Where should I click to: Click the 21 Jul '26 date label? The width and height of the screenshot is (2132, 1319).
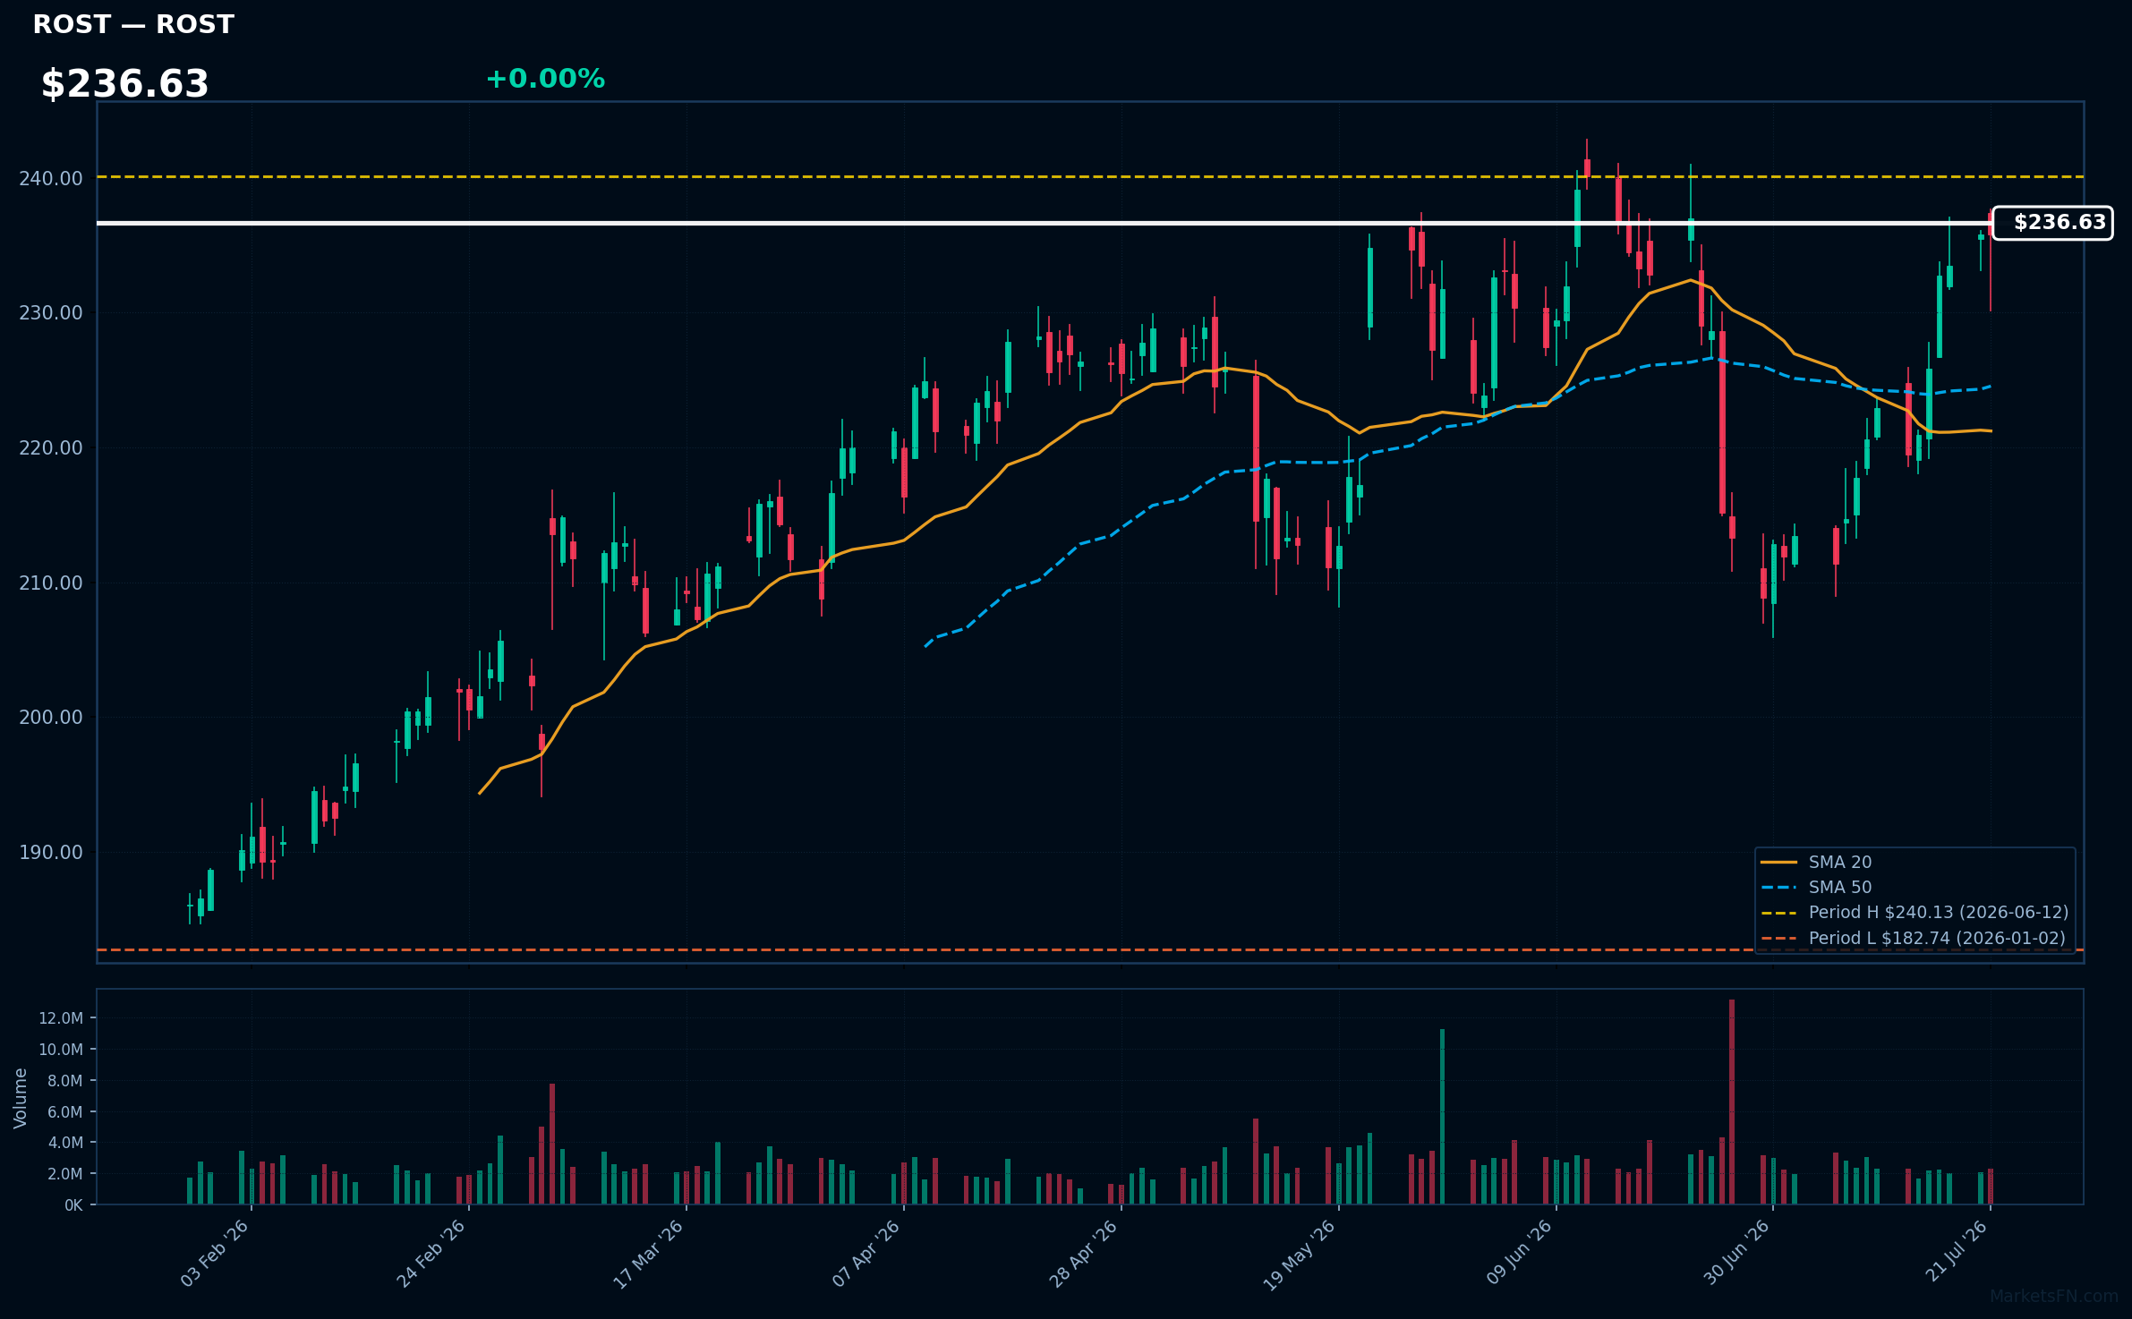[x=1956, y=1253]
